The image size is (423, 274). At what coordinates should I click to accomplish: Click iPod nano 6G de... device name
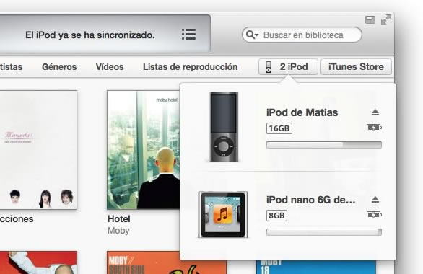coord(311,200)
